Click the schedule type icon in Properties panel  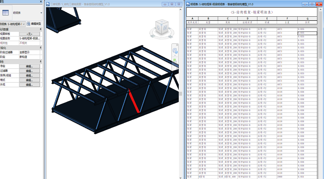click(6, 13)
